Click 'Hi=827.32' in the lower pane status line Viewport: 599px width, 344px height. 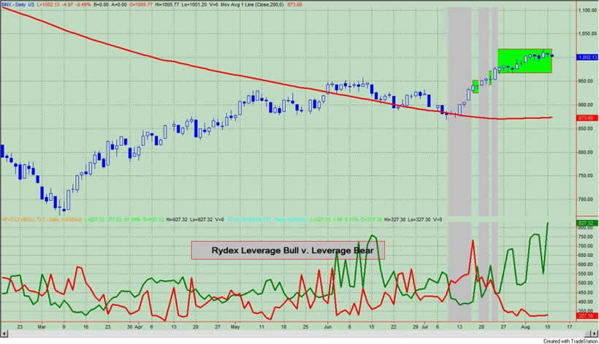pos(177,220)
